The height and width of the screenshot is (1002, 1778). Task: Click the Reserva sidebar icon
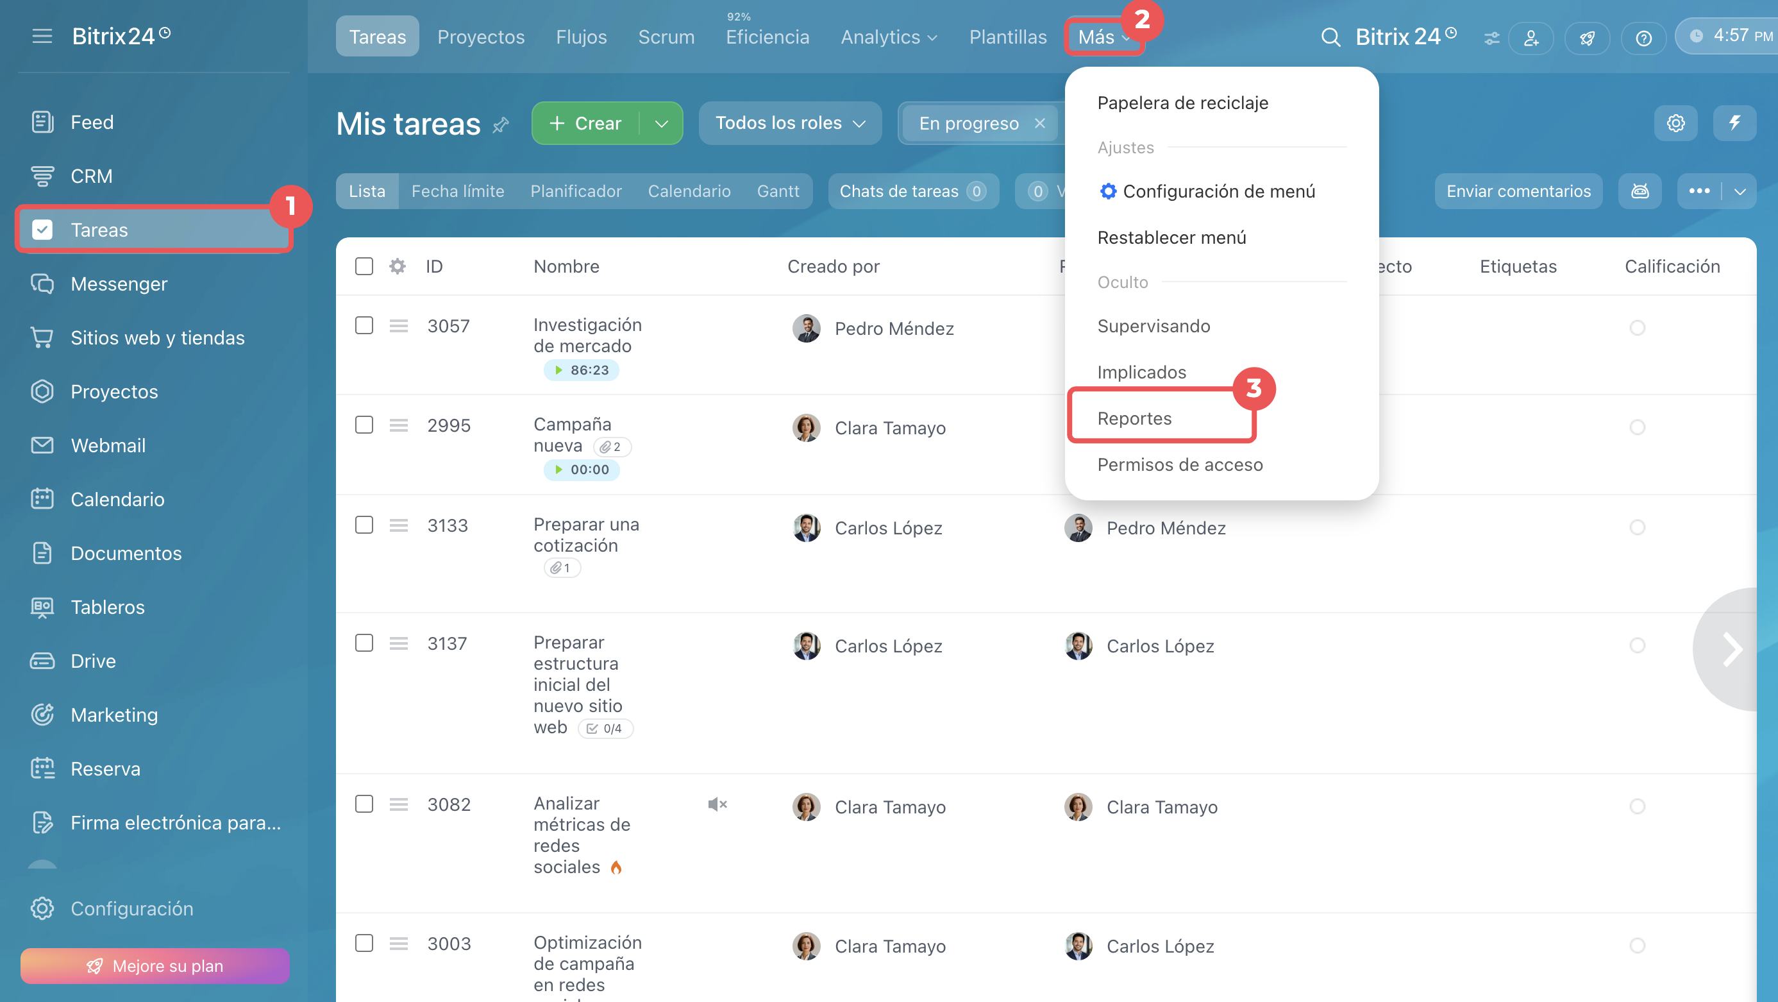[42, 768]
